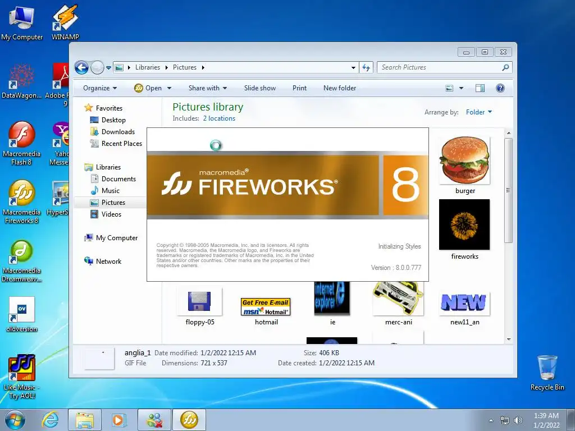Image resolution: width=575 pixels, height=431 pixels.
Task: Select the Pictures library in the sidebar
Action: tap(113, 202)
